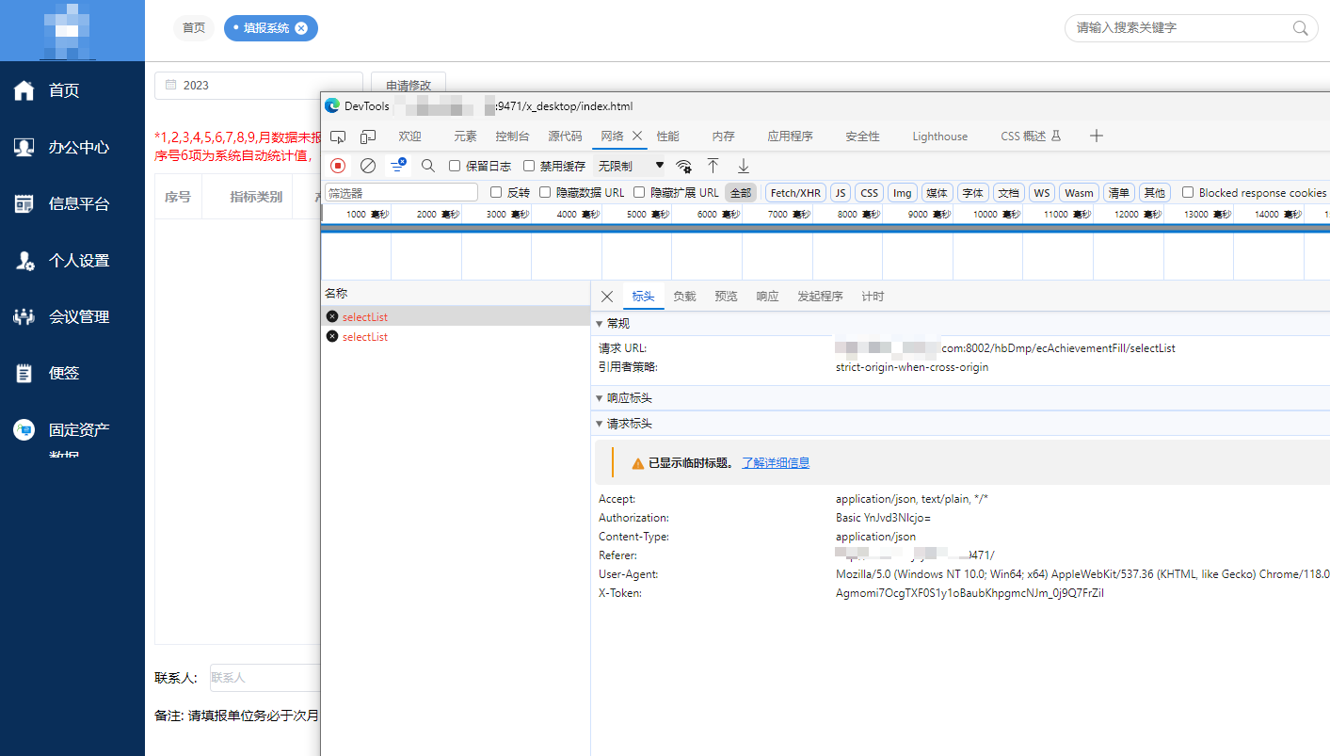Click the 筛选器 filter input field
The width and height of the screenshot is (1330, 756).
pyautogui.click(x=401, y=193)
